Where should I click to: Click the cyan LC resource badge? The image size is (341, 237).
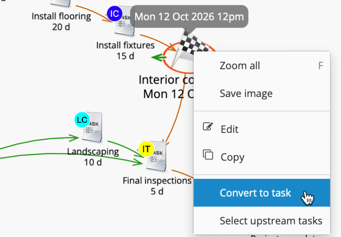click(82, 120)
